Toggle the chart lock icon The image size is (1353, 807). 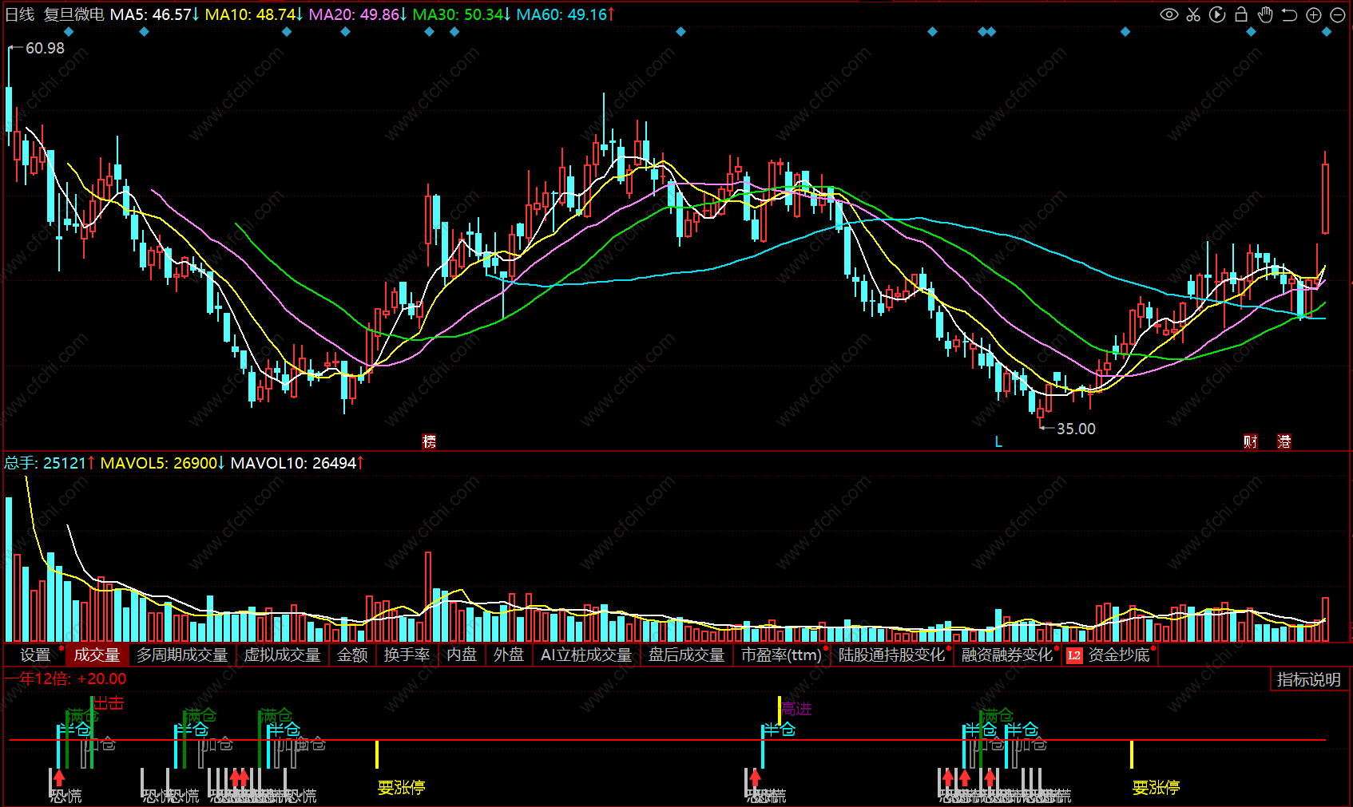point(1241,14)
